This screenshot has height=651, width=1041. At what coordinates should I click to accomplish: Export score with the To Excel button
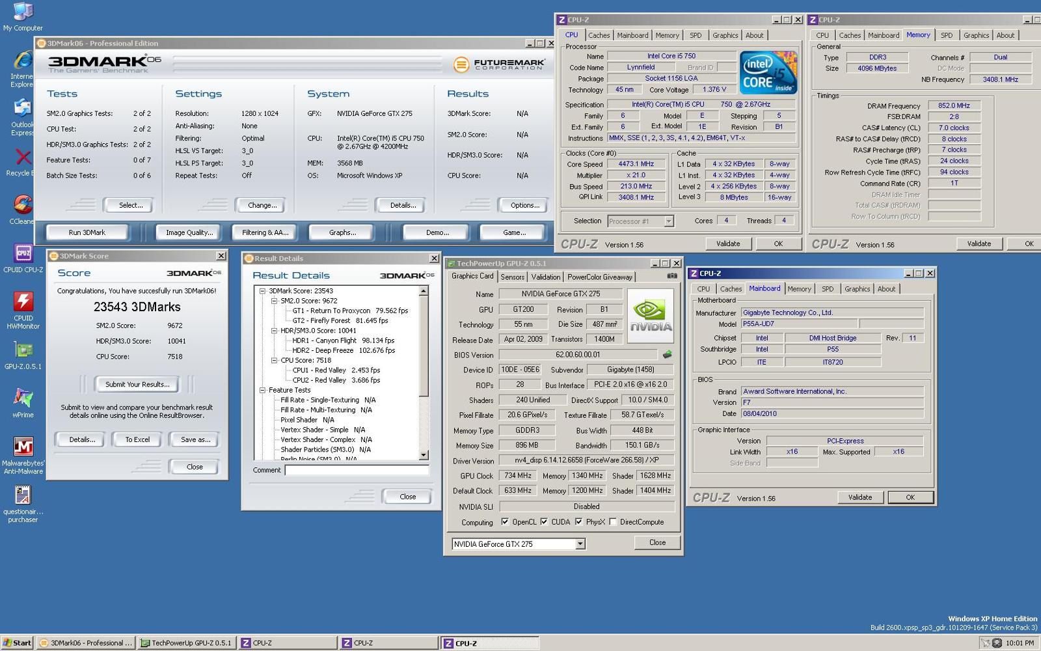137,439
